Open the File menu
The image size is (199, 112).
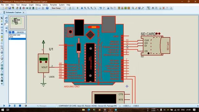click(2, 5)
